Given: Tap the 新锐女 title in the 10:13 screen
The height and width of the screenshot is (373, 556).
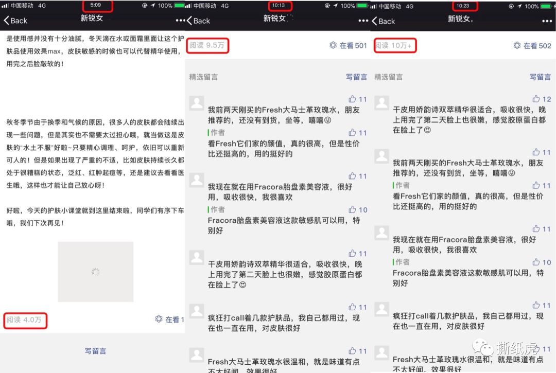Looking at the screenshot, I should (x=275, y=18).
